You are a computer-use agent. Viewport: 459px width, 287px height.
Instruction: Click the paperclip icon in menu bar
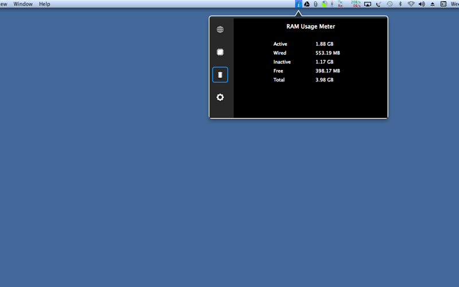pyautogui.click(x=316, y=4)
